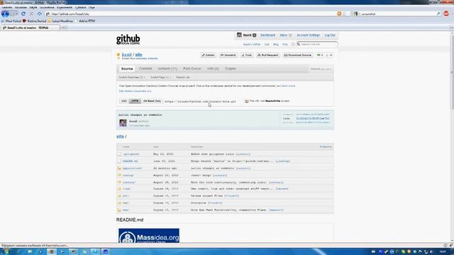Click the GitHub logo
Screen dimensions: 454x255
128,40
